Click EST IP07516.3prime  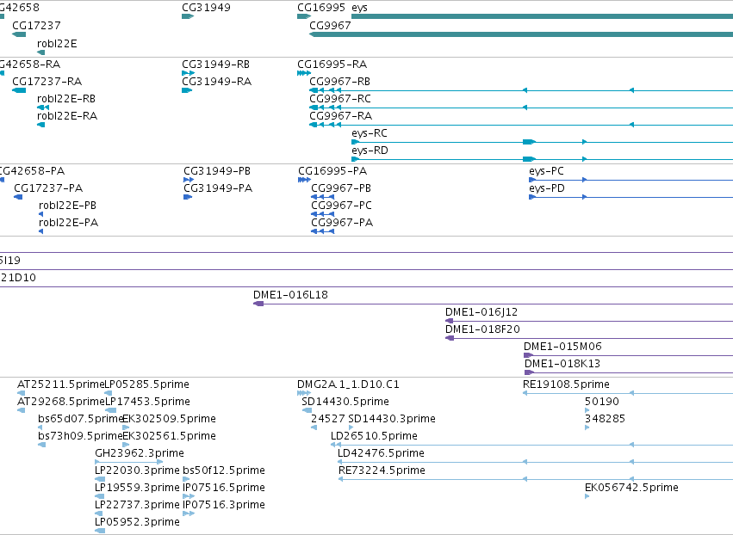click(224, 506)
